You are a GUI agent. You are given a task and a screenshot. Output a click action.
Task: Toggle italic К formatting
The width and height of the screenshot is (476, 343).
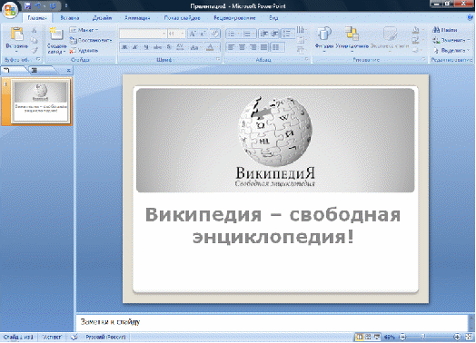[x=135, y=47]
